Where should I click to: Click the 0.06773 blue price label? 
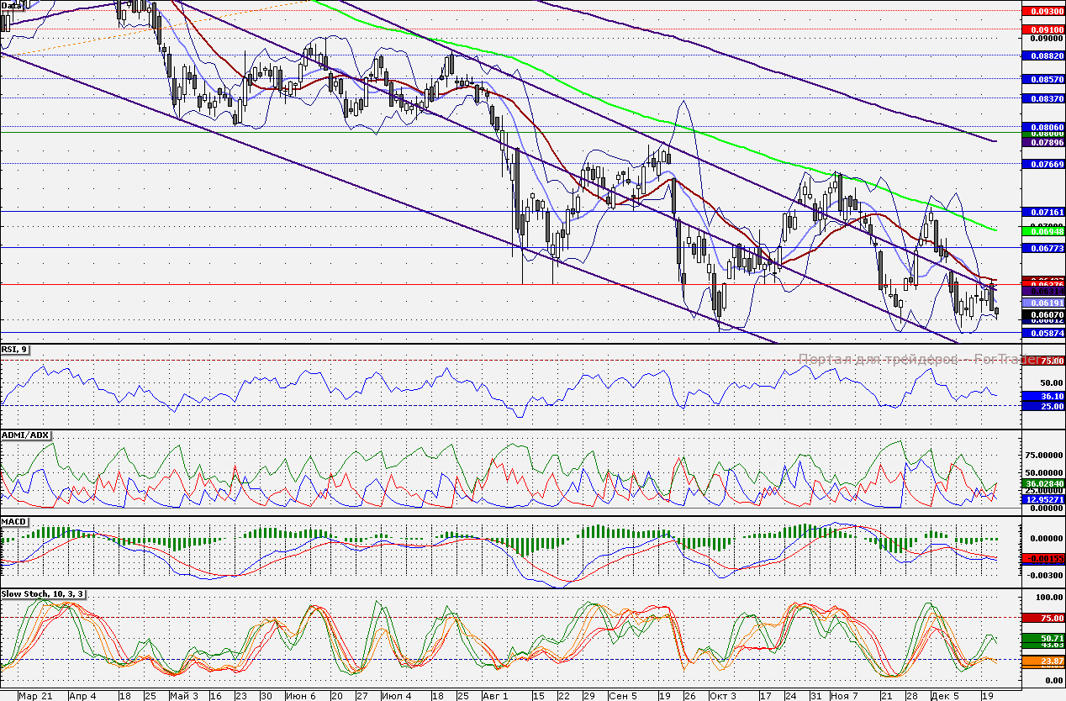click(1042, 249)
